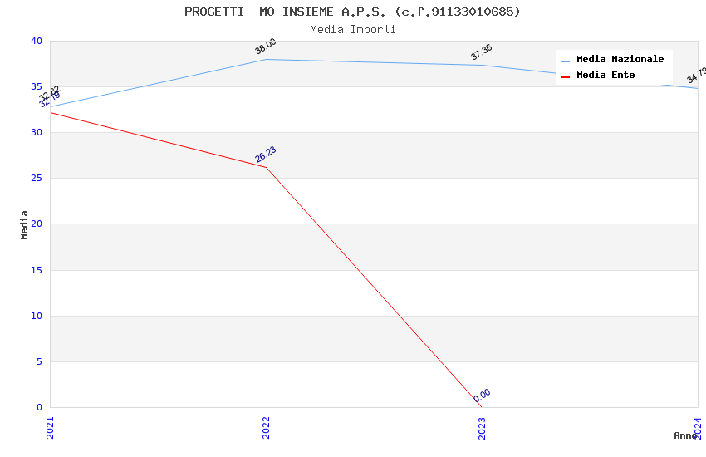Select the 2021 x-axis tick label

(50, 427)
